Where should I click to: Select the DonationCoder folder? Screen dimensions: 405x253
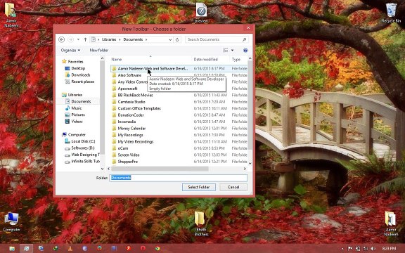pos(131,115)
